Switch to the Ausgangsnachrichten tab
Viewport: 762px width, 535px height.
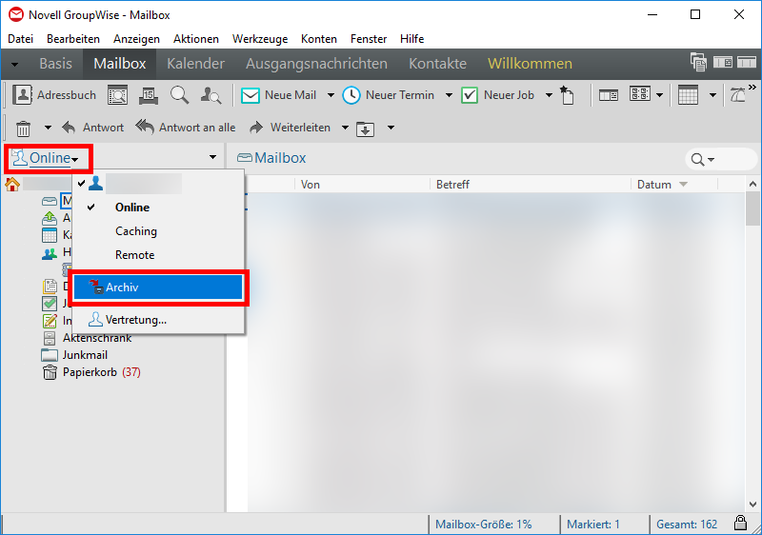pos(316,64)
